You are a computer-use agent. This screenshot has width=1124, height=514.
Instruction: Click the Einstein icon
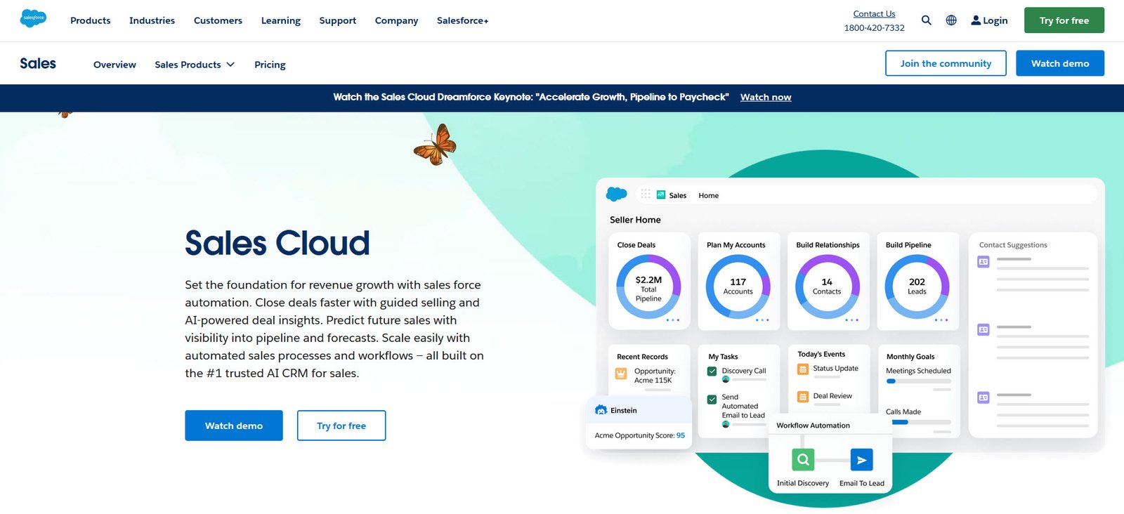pos(601,410)
